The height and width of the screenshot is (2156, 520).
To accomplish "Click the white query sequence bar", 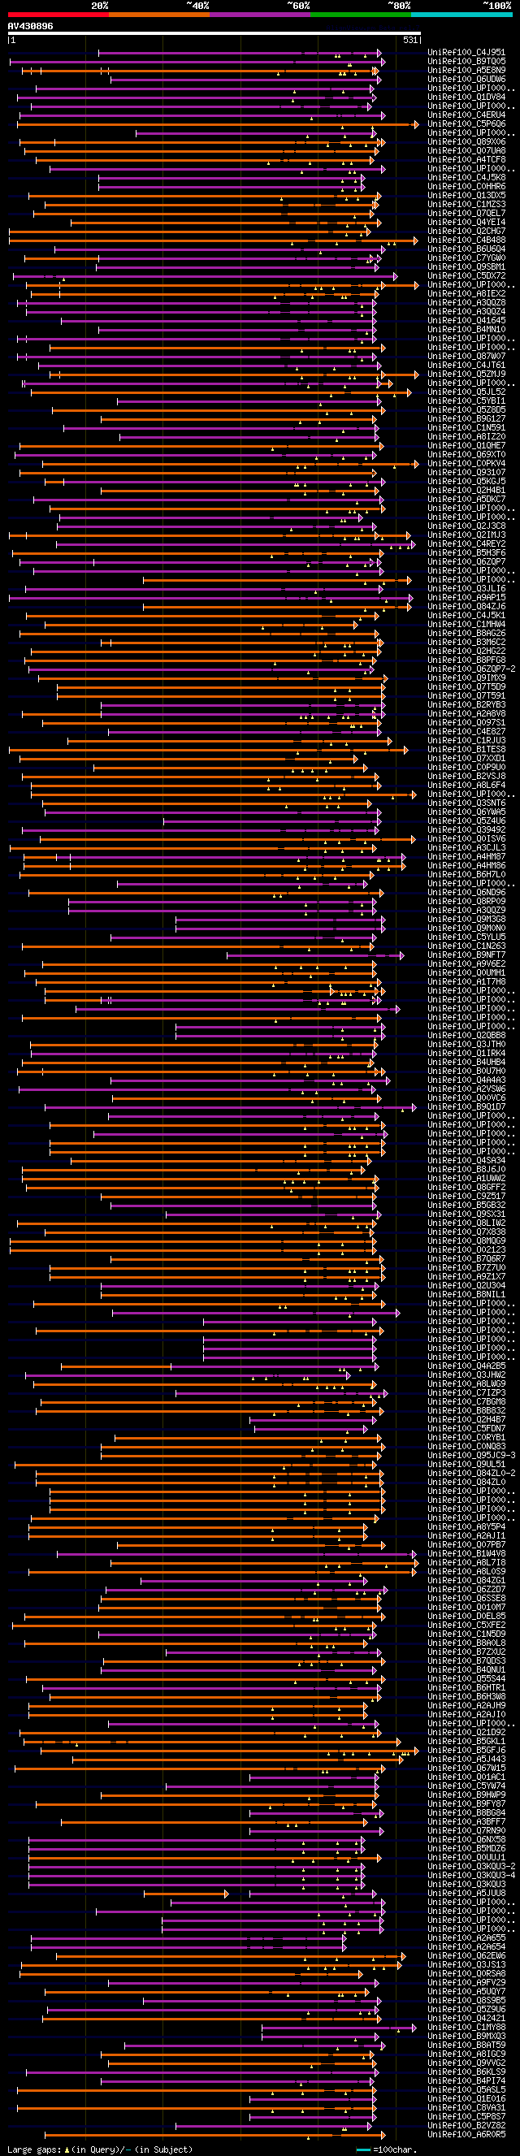I will point(214,33).
